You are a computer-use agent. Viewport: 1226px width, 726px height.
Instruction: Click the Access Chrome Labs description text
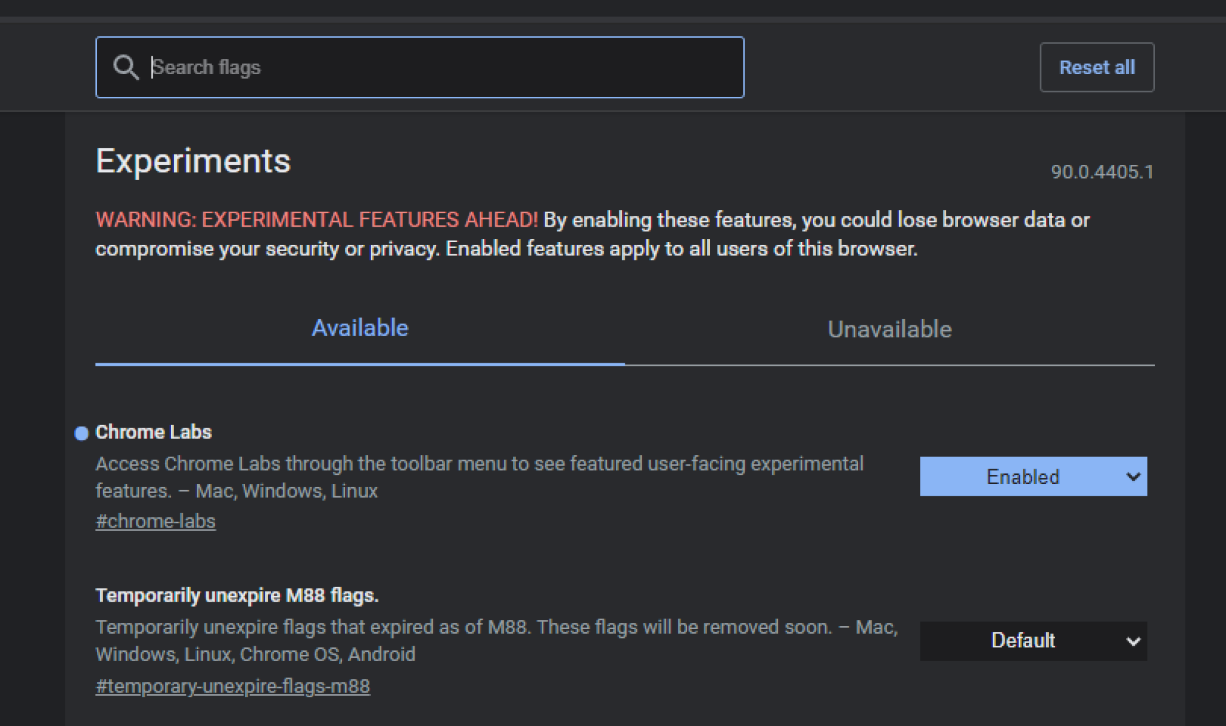tap(479, 477)
